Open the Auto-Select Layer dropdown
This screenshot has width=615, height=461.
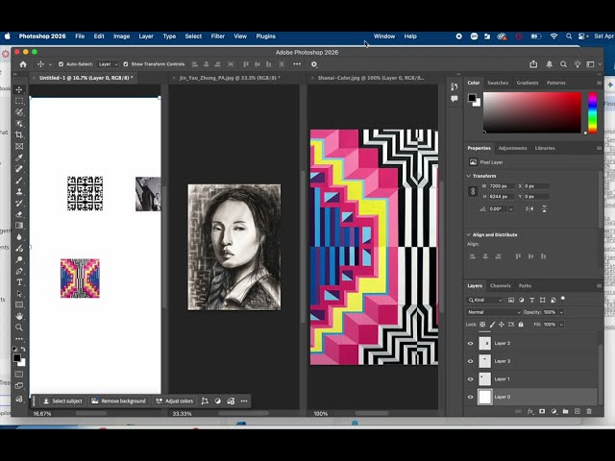(x=108, y=64)
